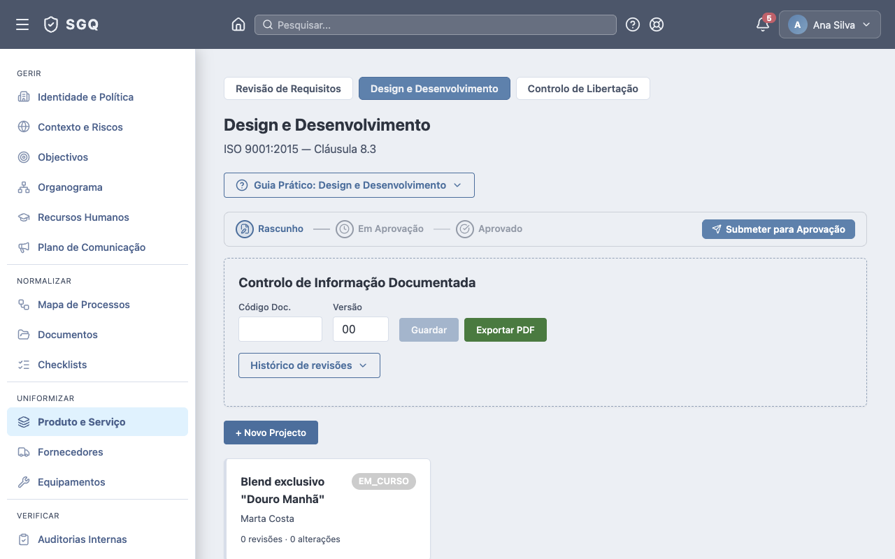Image resolution: width=895 pixels, height=559 pixels.
Task: Open notifications bell with badge 5
Action: (763, 24)
